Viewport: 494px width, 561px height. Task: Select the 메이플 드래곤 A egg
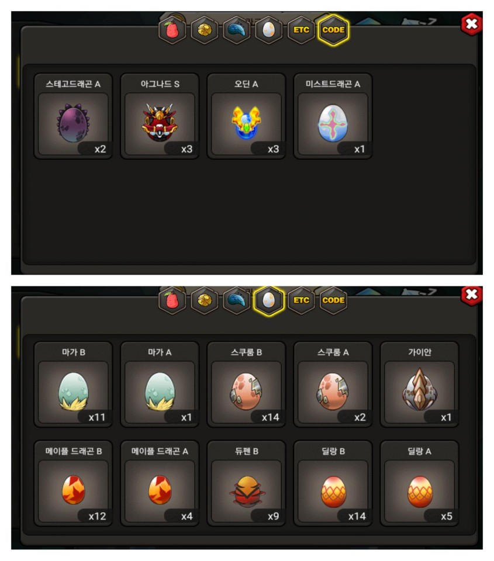pyautogui.click(x=160, y=484)
